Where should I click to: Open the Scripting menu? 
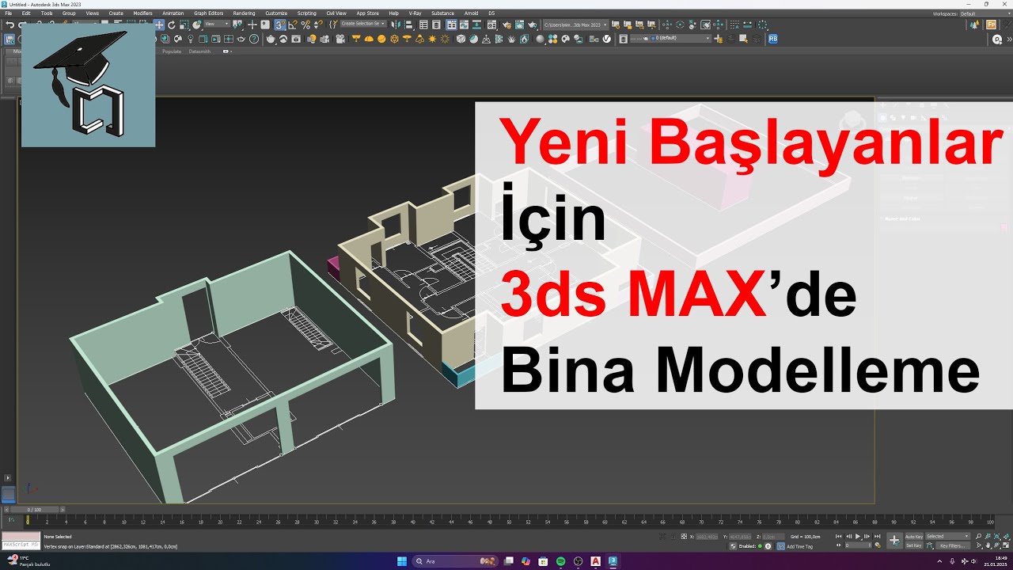pyautogui.click(x=307, y=13)
